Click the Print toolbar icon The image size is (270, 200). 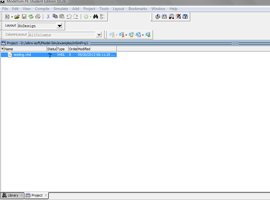pyautogui.click(x=38, y=17)
